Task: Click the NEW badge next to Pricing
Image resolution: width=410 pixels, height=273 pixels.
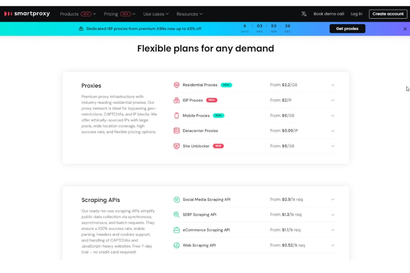Action: pos(125,14)
